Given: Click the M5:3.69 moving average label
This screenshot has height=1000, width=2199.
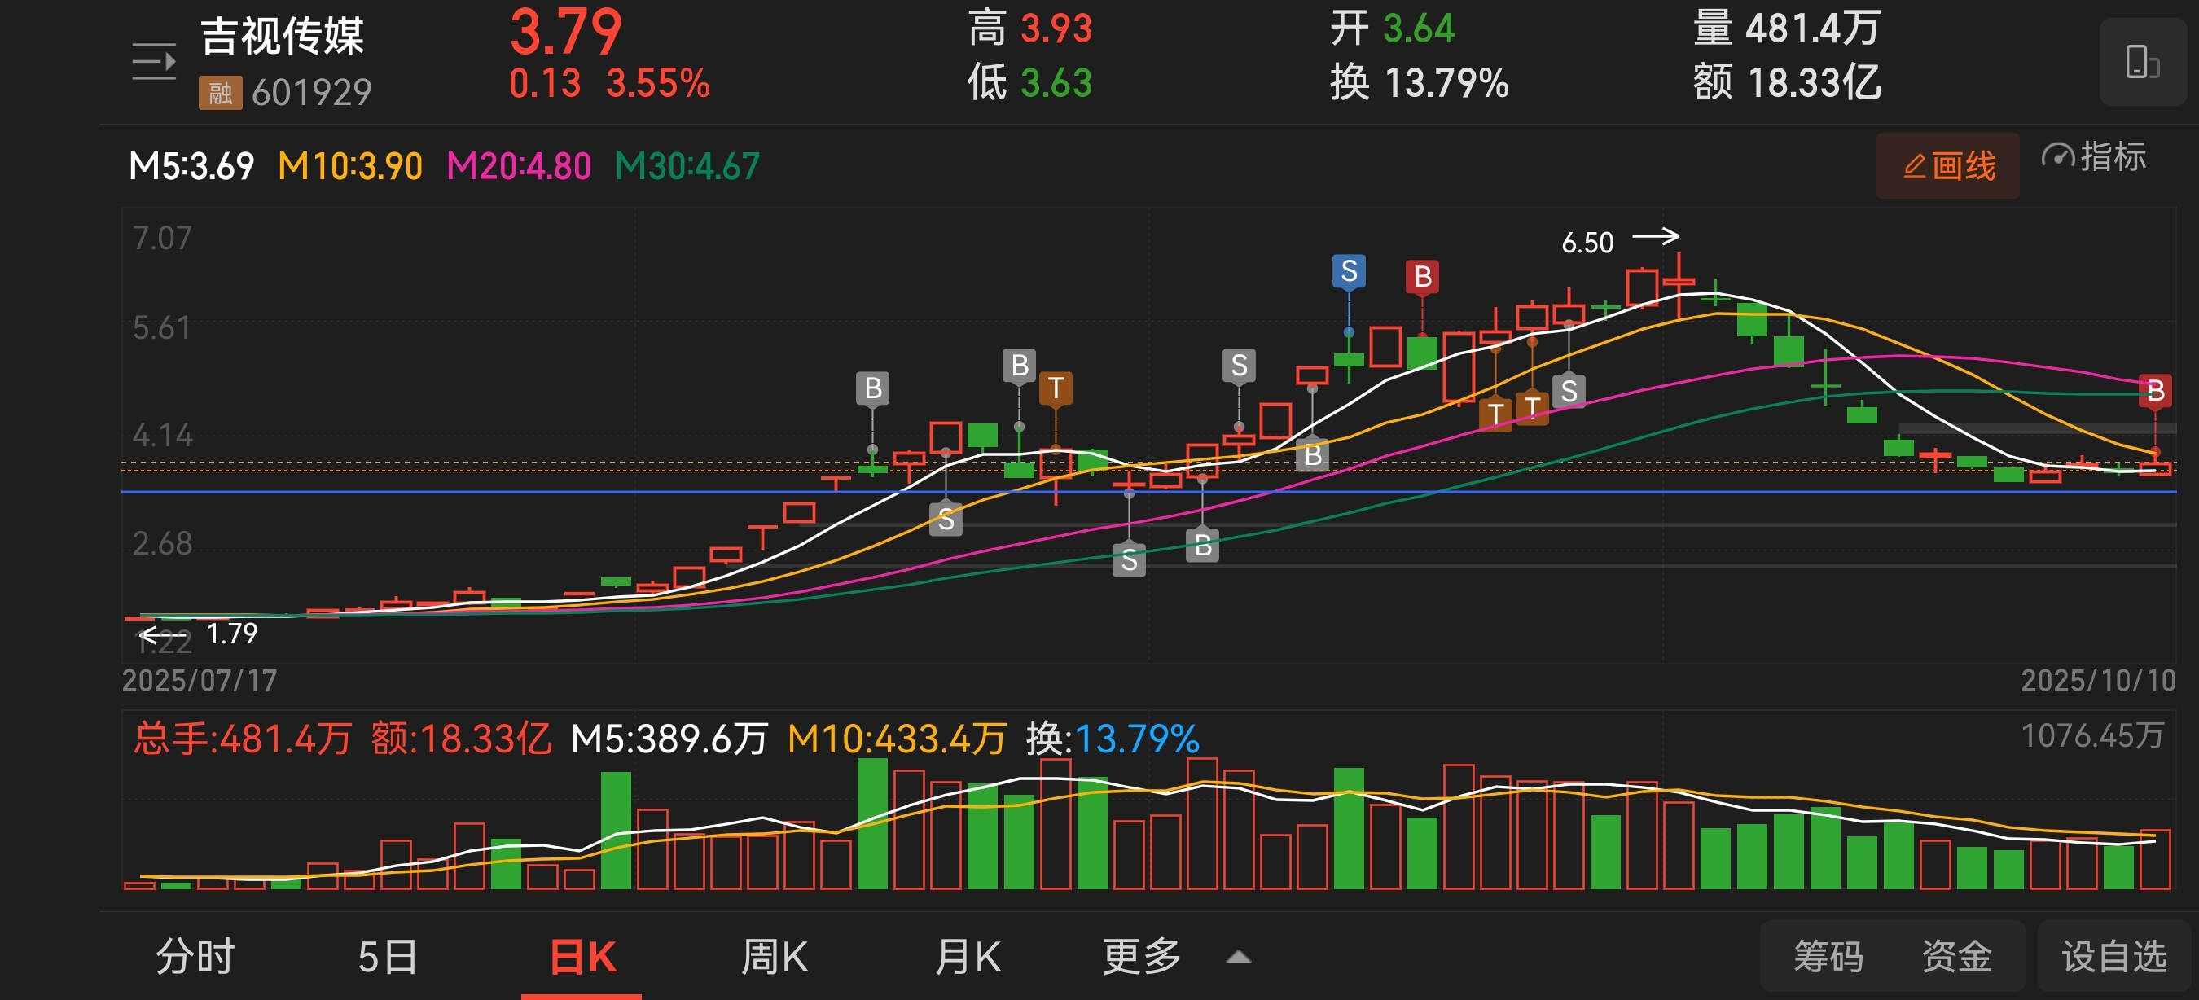Looking at the screenshot, I should coord(191,165).
